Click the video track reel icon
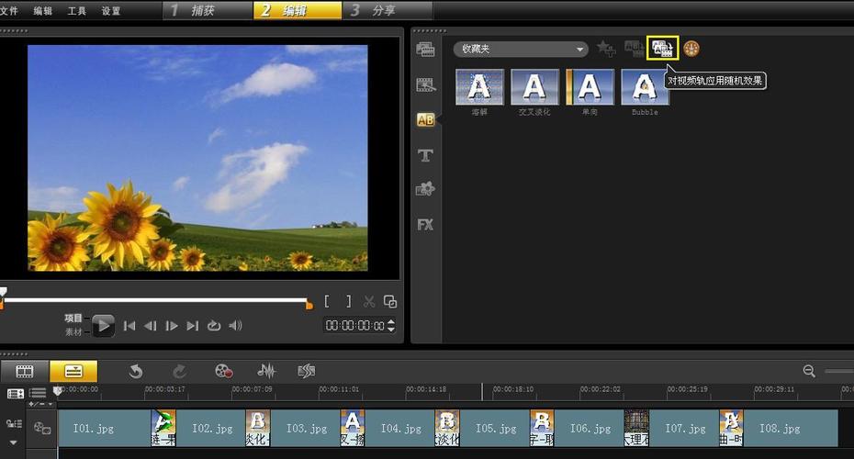The width and height of the screenshot is (854, 459). click(42, 428)
